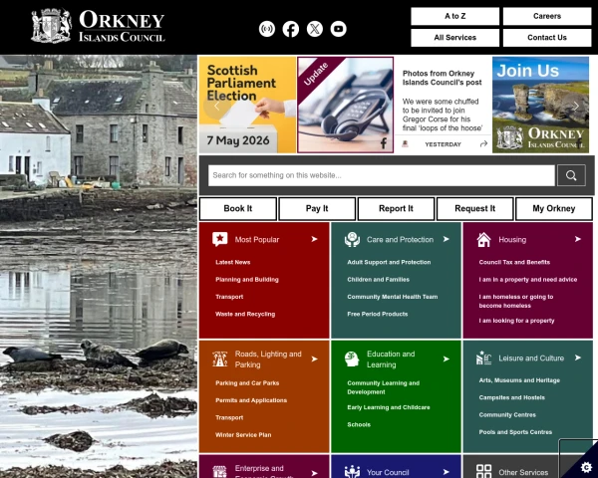
Task: Click the Other Services grid icon
Action: tap(483, 471)
